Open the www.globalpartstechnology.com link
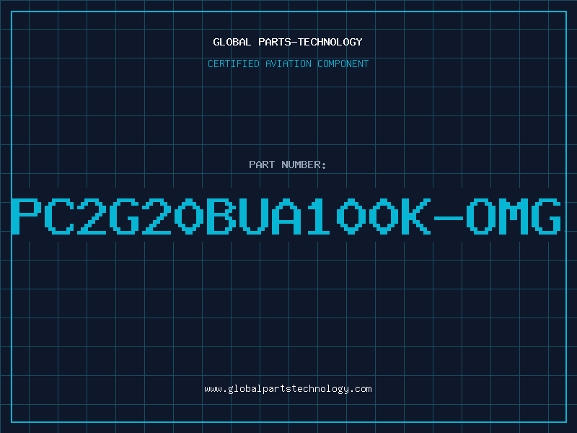This screenshot has height=433, width=577. (x=288, y=389)
